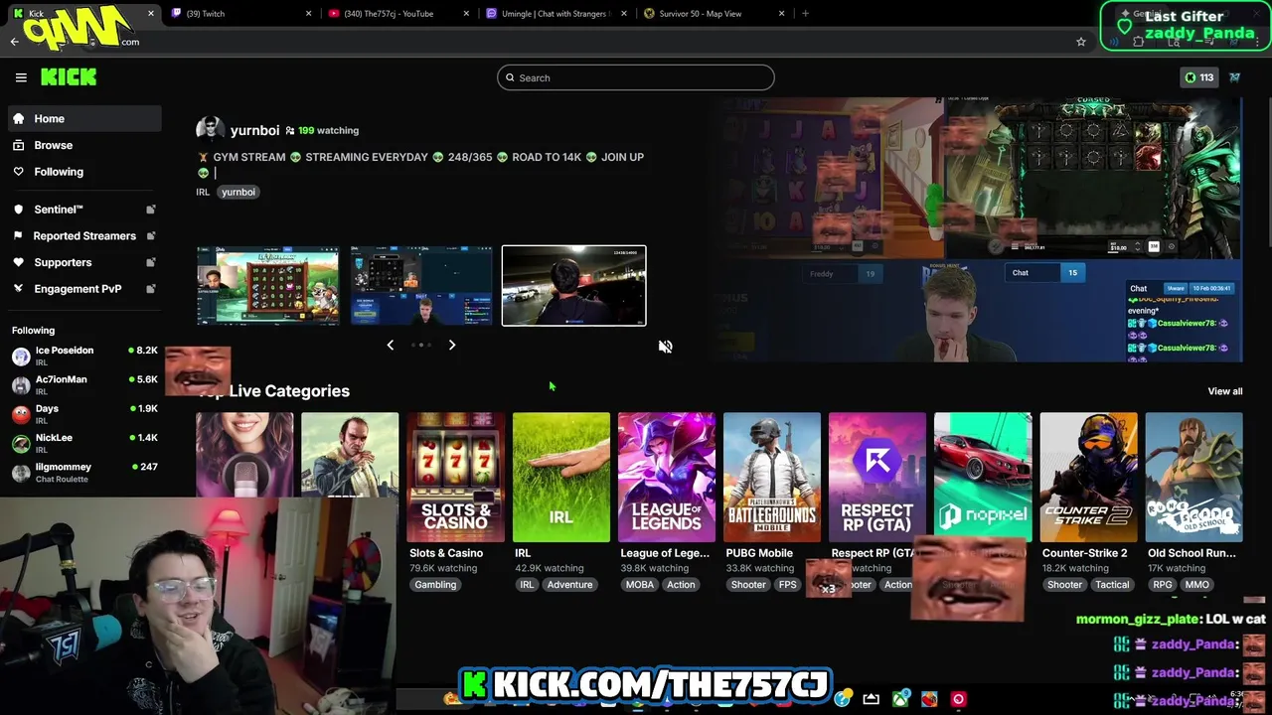Go back in the browser
Image resolution: width=1272 pixels, height=715 pixels.
(x=14, y=42)
